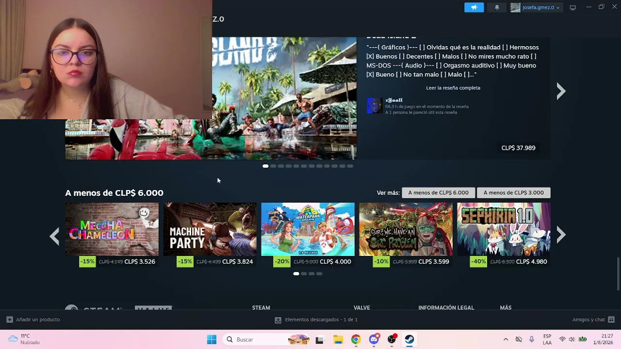The height and width of the screenshot is (349, 621).
Task: Open 'Amigos y chat' label
Action: point(588,319)
